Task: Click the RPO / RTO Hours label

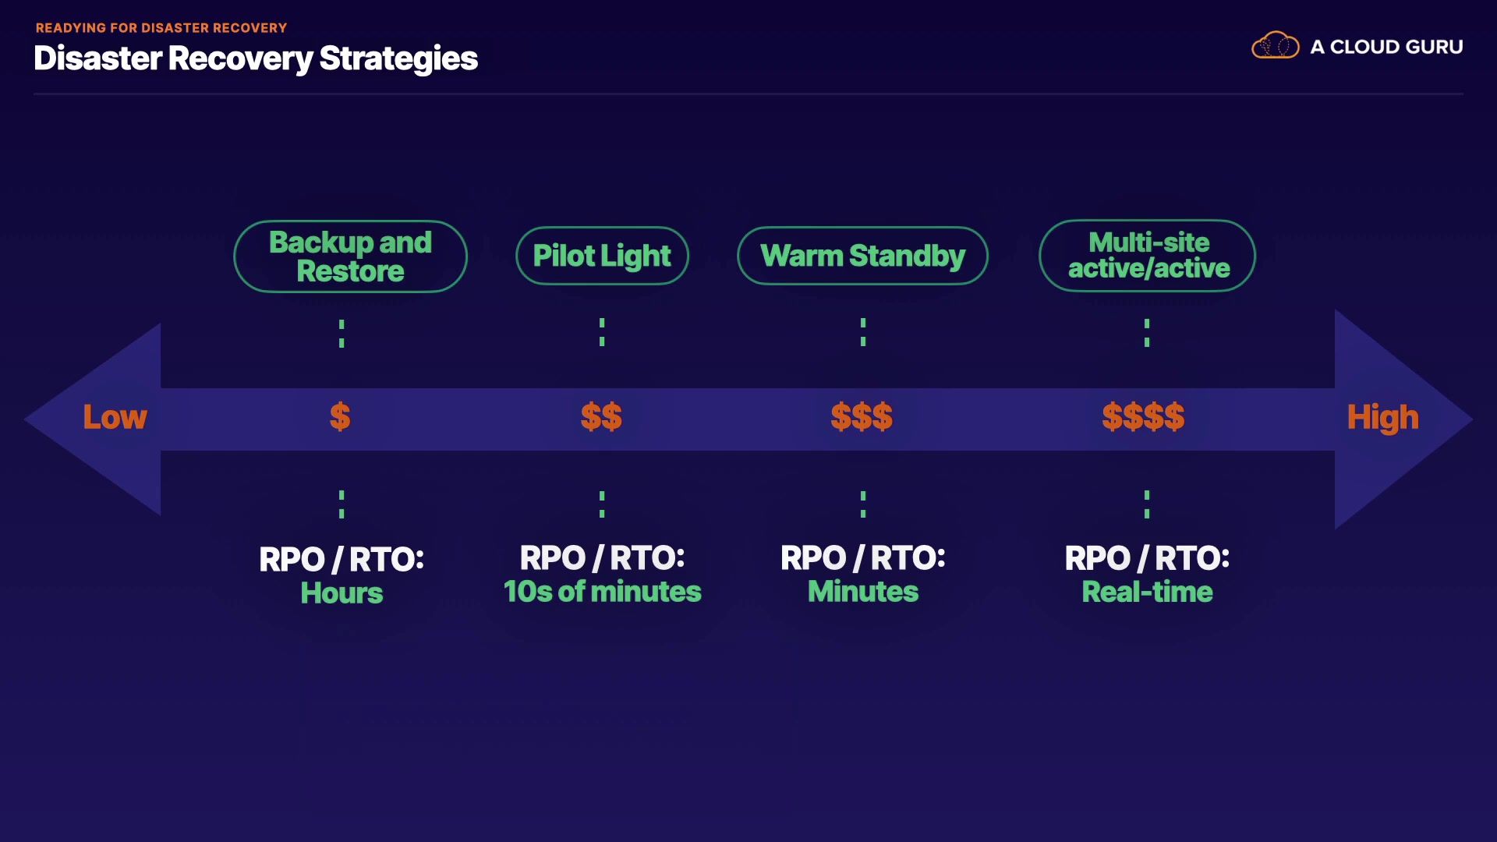Action: (342, 575)
